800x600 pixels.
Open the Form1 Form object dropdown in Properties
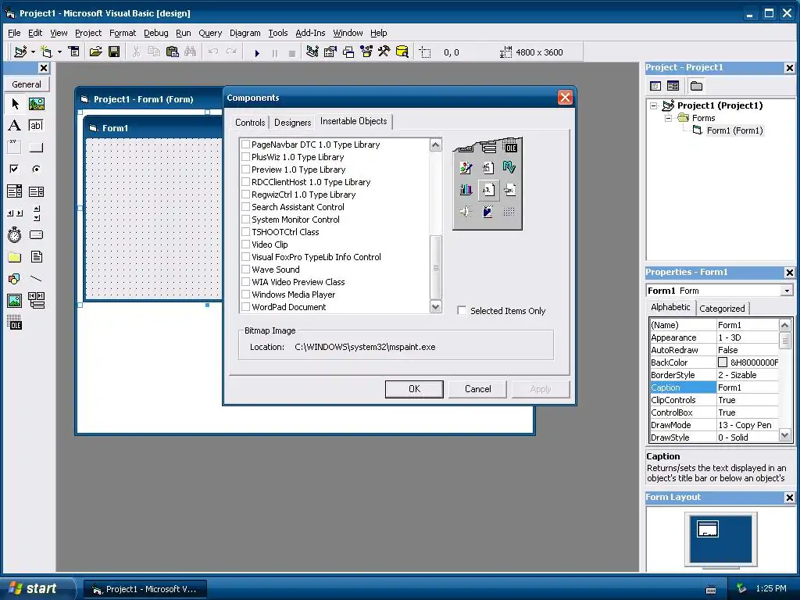(x=787, y=291)
